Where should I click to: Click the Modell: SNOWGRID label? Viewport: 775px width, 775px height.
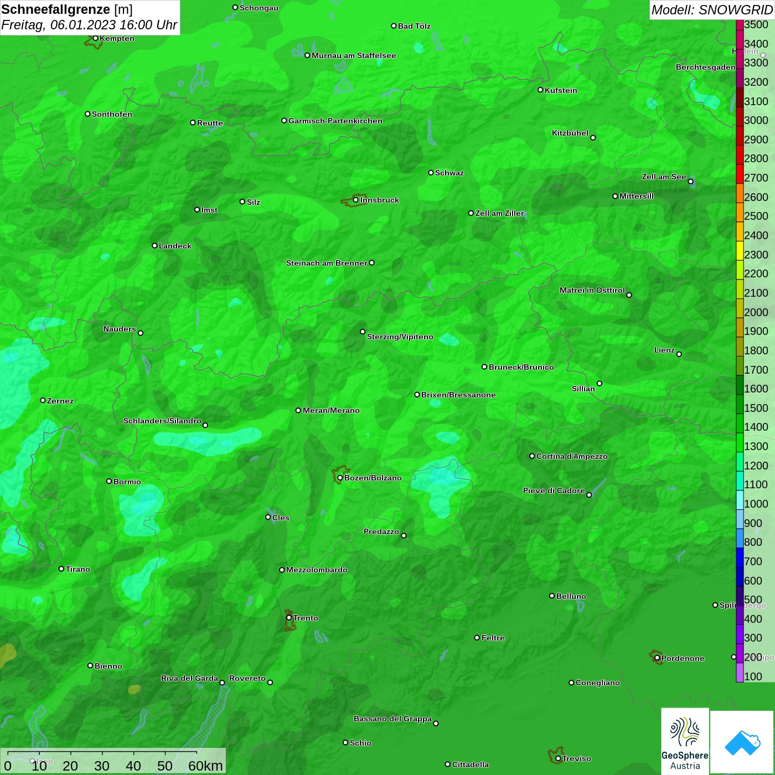point(712,9)
